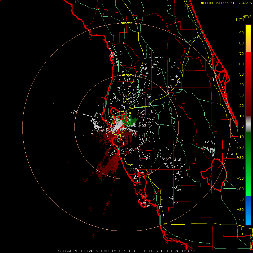Click the gray zero-velocity color bar segment
Viewport: 253px width, 253px height.
[x=248, y=124]
